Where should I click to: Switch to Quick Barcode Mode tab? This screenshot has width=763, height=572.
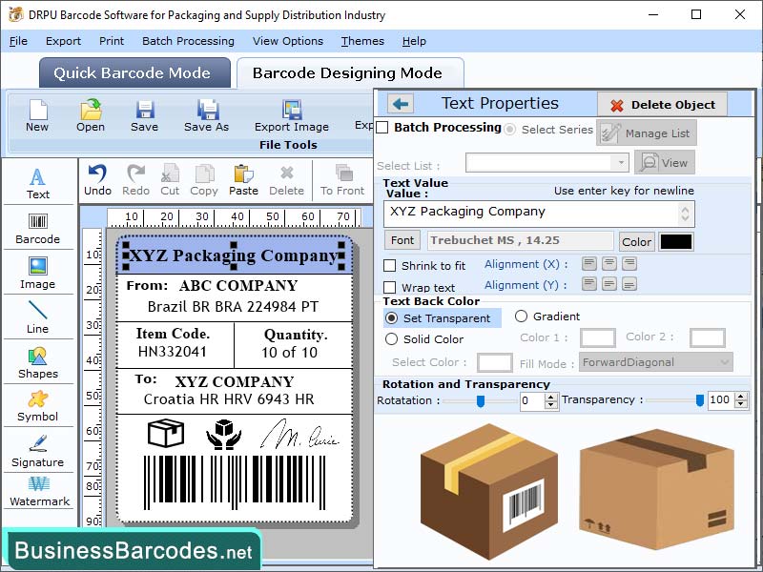pyautogui.click(x=134, y=72)
